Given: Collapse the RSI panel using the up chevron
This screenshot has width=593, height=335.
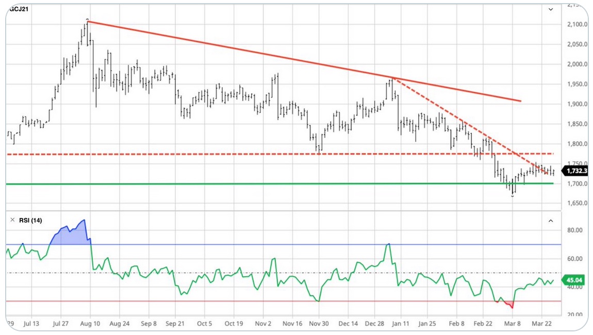Looking at the screenshot, I should 551,221.
